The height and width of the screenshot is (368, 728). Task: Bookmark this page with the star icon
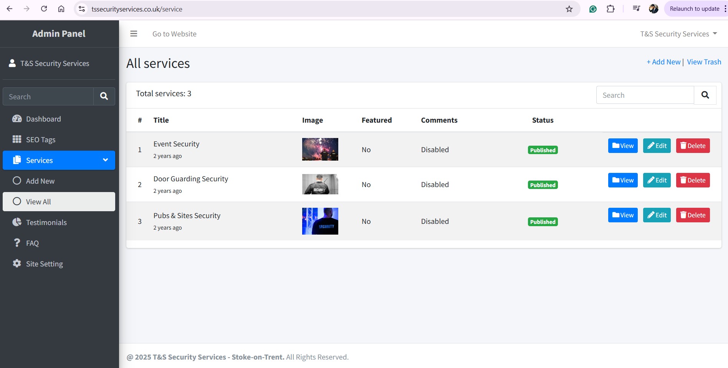(x=569, y=9)
